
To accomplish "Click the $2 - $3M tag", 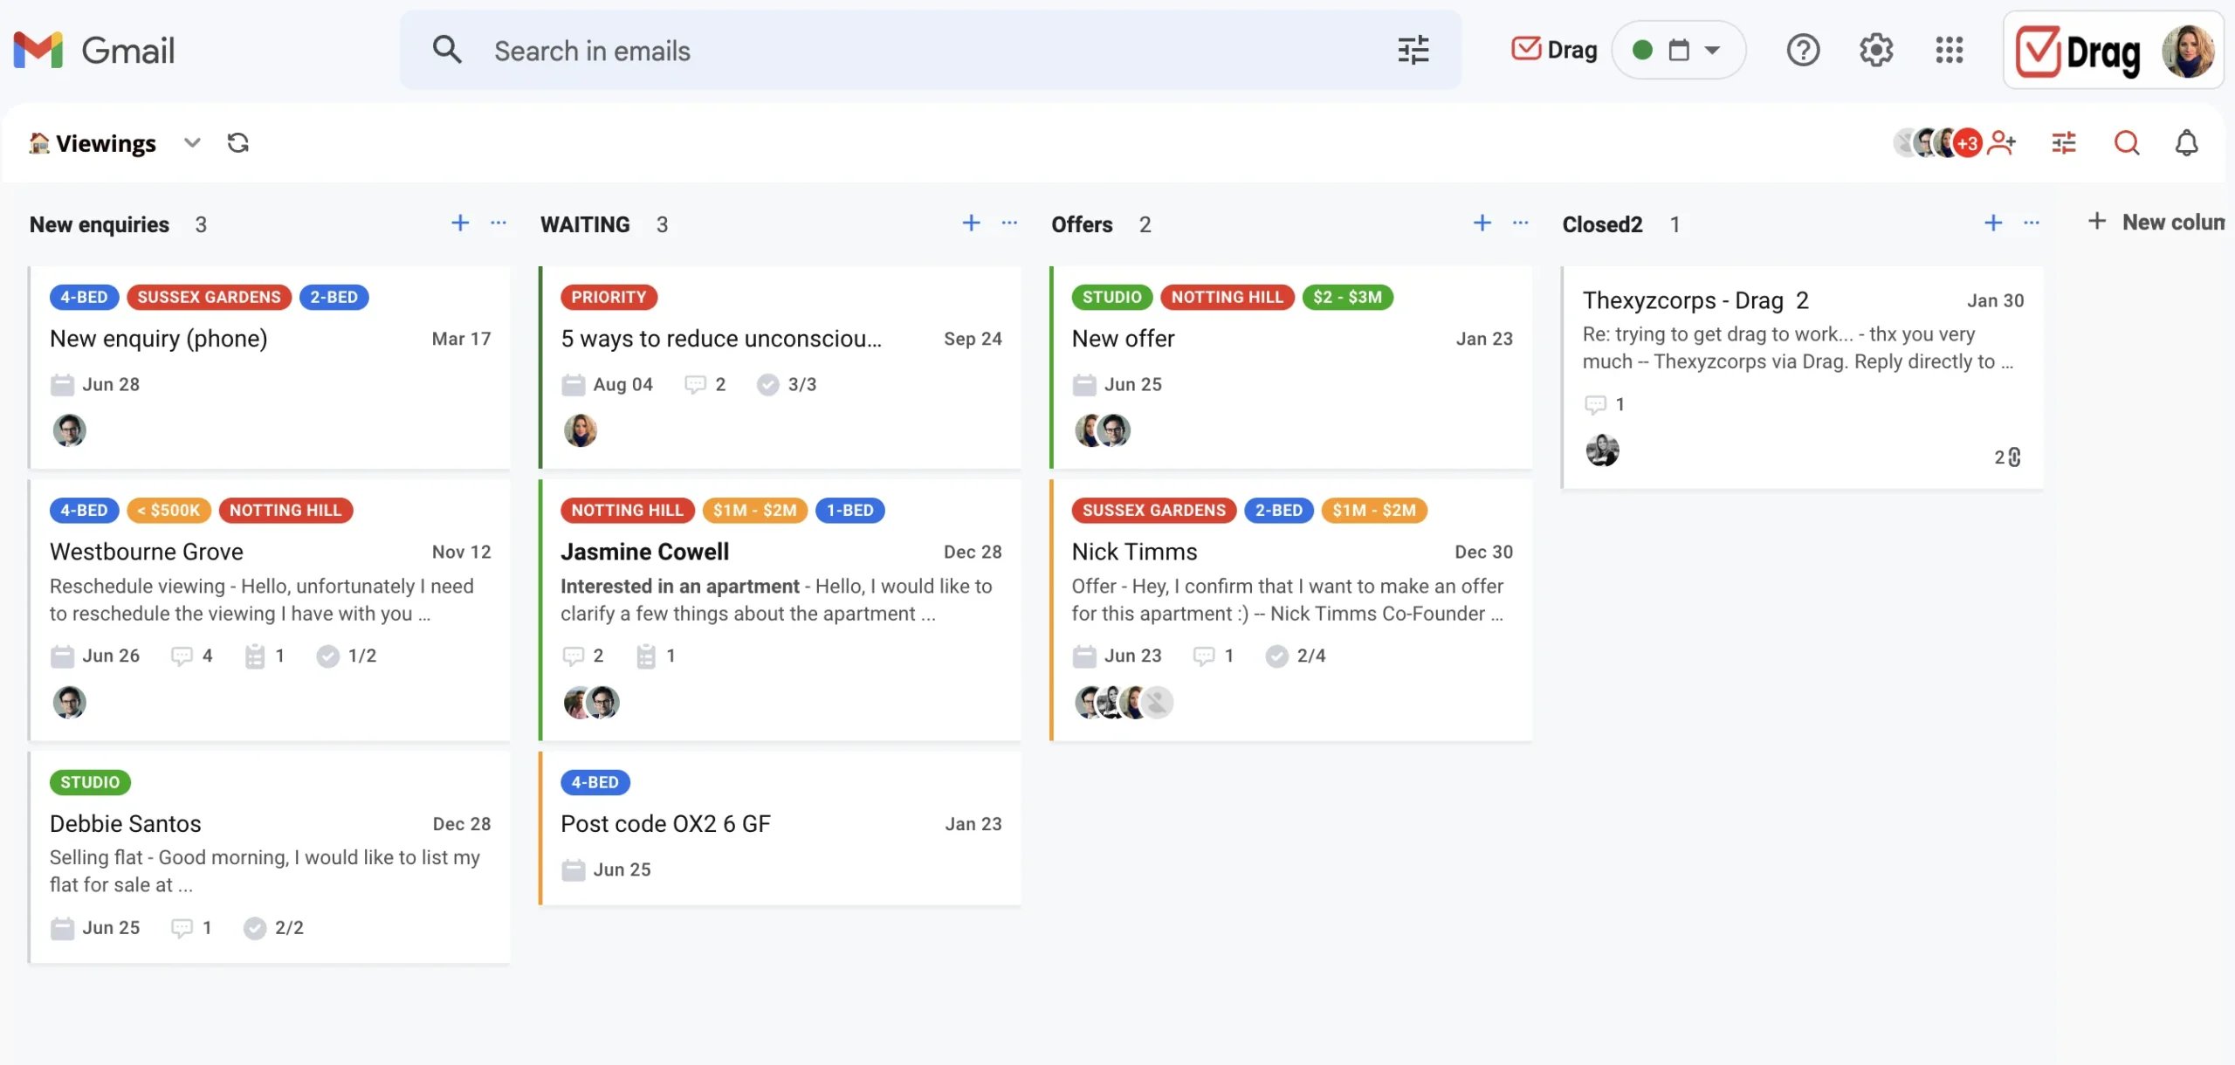I will tap(1347, 297).
